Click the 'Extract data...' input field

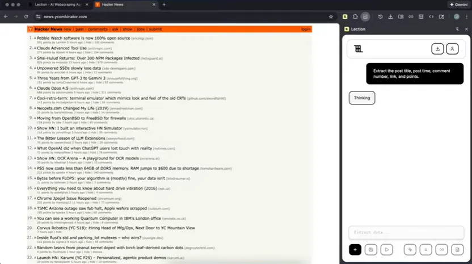pyautogui.click(x=406, y=232)
